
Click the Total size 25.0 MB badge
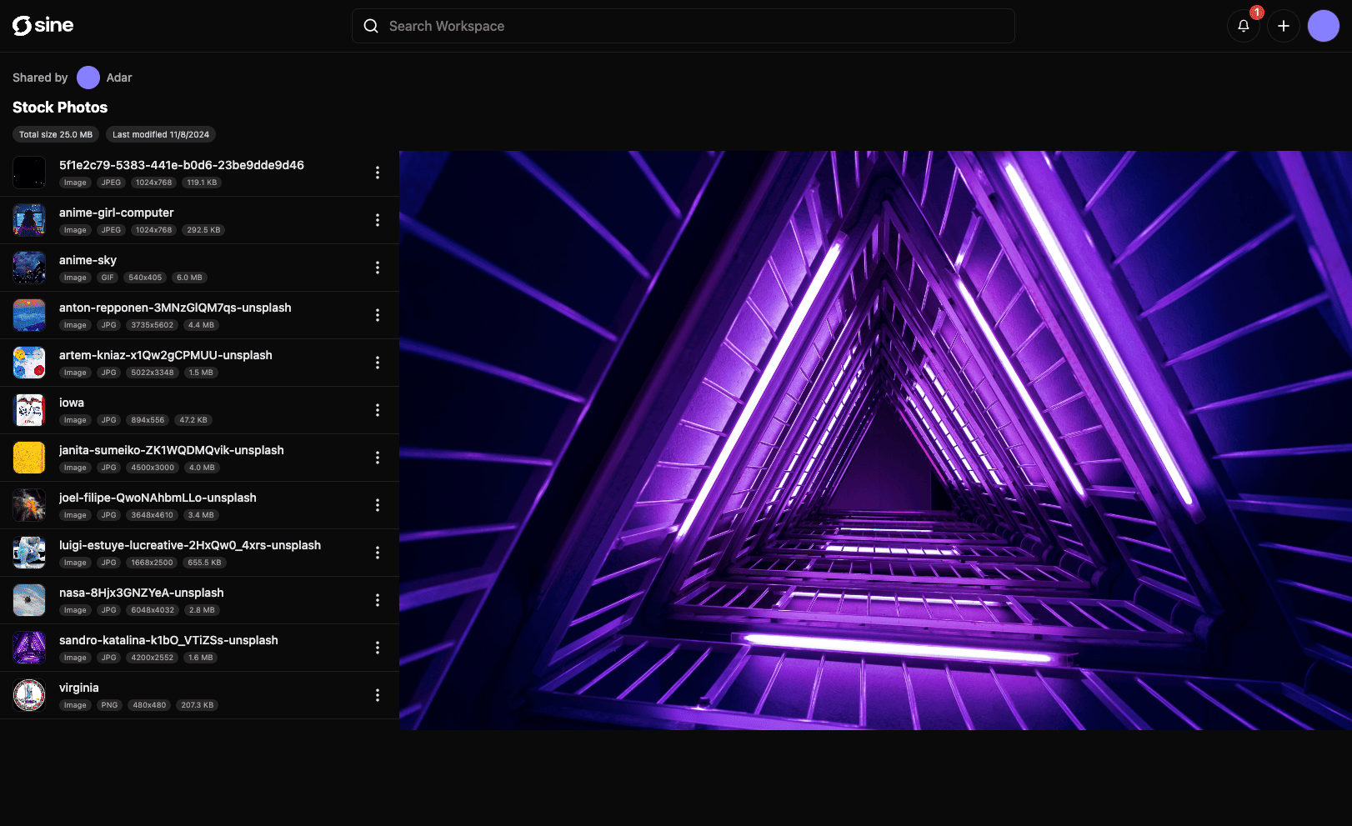tap(56, 134)
